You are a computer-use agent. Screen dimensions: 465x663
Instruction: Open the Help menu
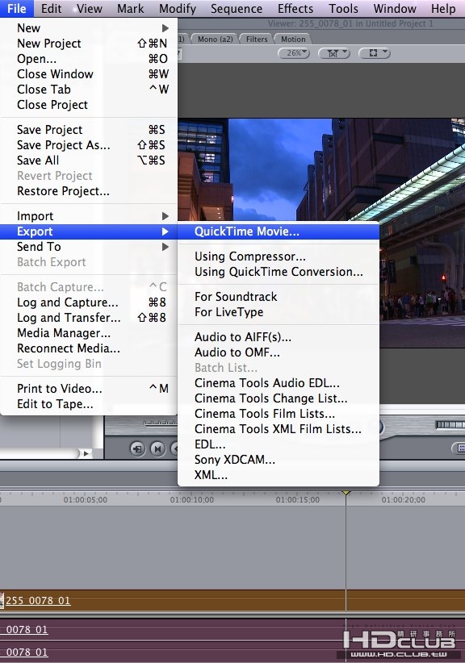tap(443, 8)
